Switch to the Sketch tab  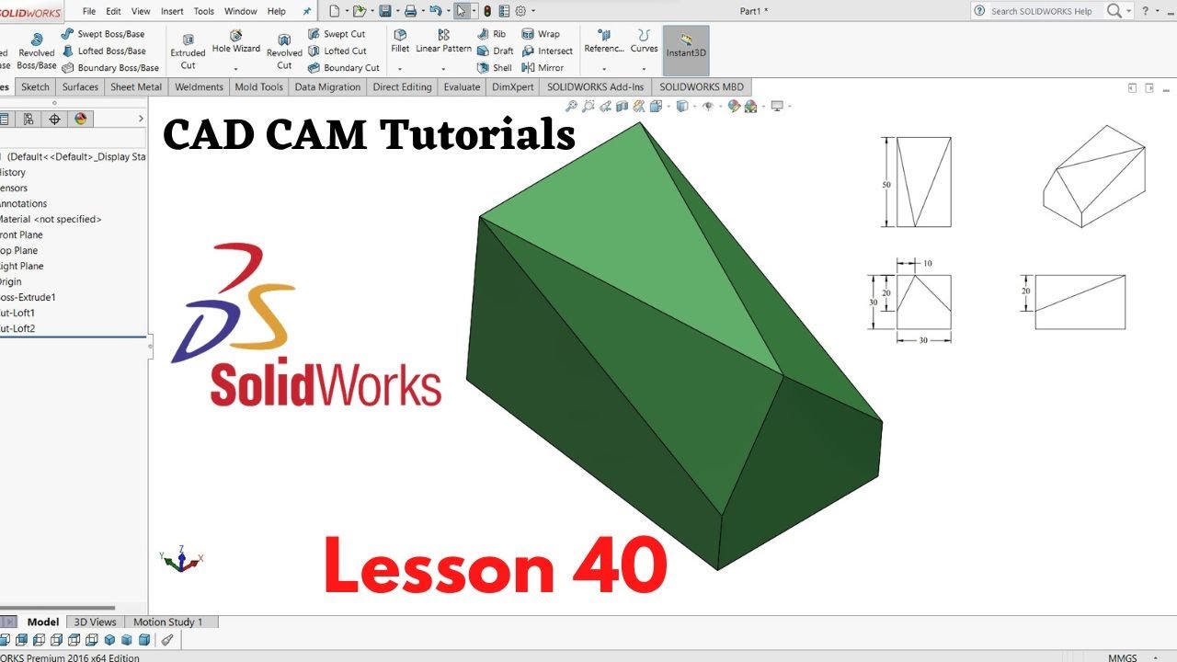[x=35, y=87]
